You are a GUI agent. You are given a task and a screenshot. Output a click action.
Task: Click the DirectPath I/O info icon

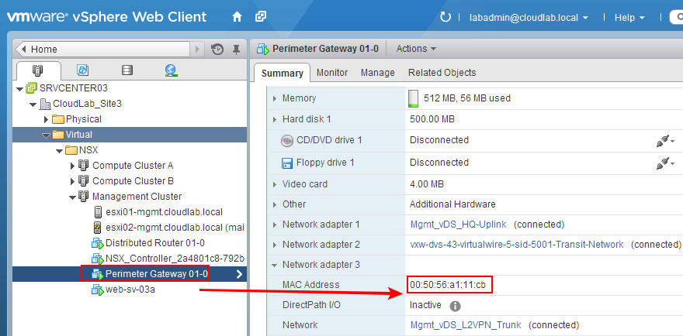click(x=455, y=306)
